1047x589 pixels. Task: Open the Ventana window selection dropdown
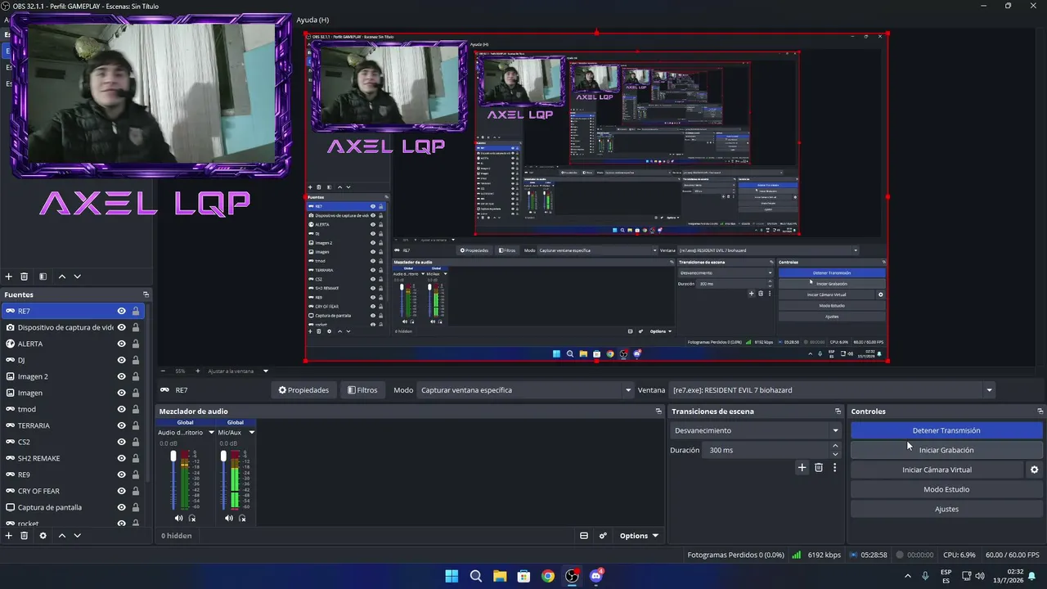pyautogui.click(x=832, y=390)
